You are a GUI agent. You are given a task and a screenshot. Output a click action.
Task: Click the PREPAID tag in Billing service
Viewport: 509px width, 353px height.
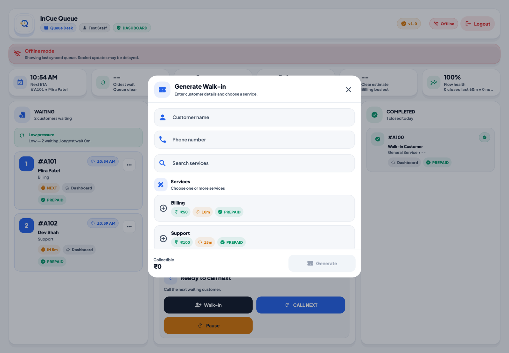pyautogui.click(x=229, y=212)
